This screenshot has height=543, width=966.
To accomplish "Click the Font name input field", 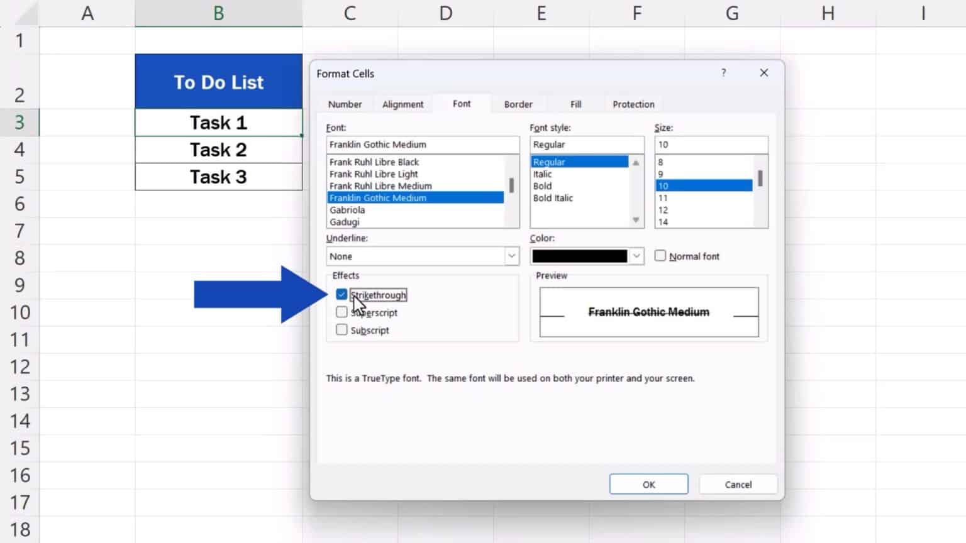I will click(423, 144).
